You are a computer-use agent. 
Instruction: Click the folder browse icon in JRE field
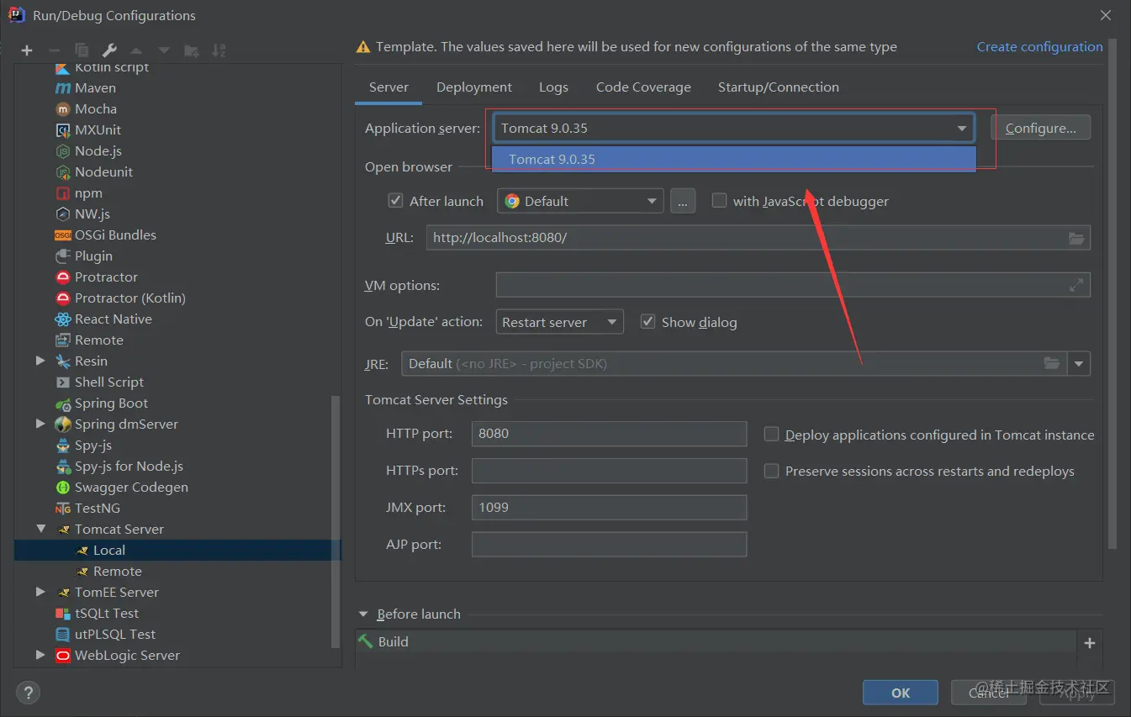1052,363
